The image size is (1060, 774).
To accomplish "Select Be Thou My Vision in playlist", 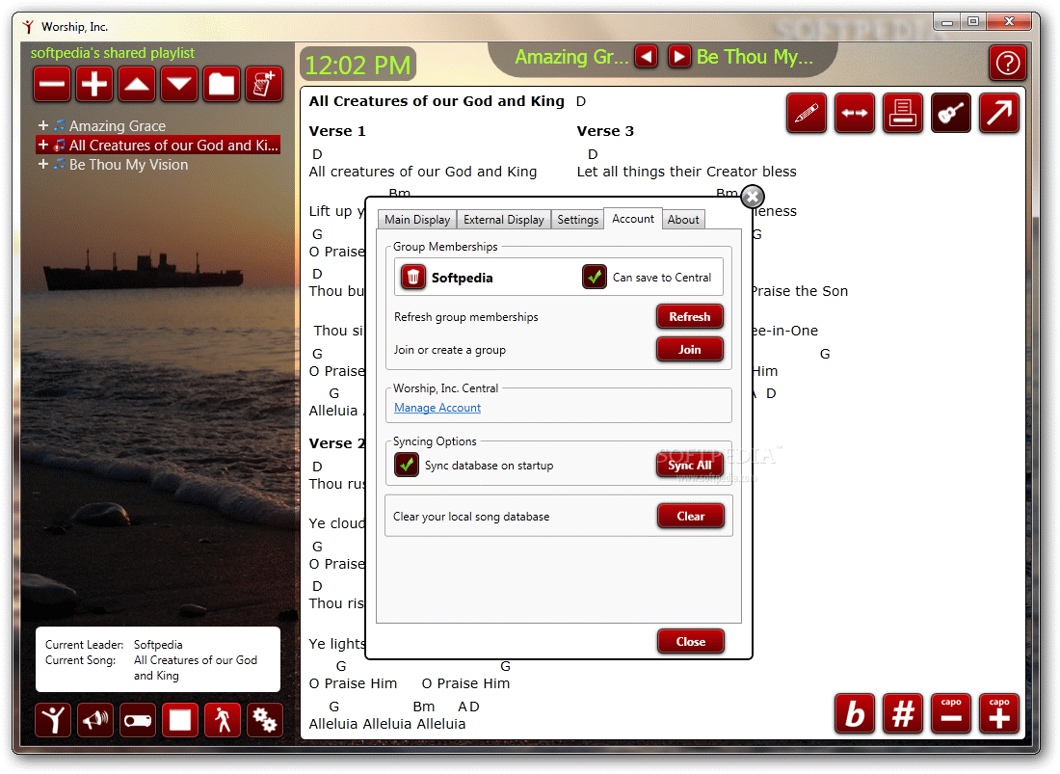I will click(128, 164).
